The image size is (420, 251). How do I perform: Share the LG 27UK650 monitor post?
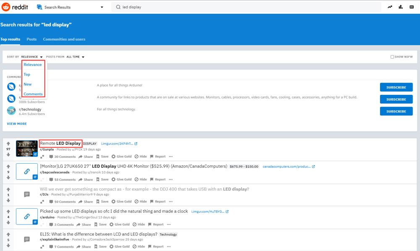pos(85,179)
